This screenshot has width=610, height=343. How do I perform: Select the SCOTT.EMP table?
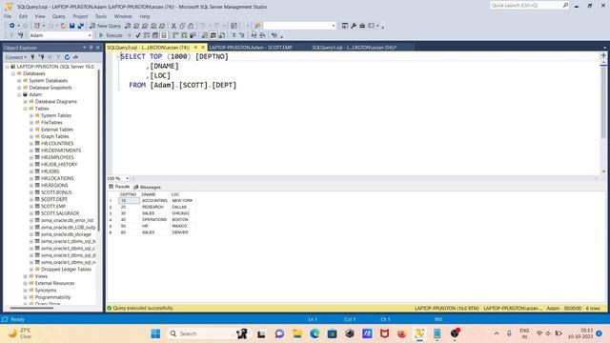pos(53,207)
